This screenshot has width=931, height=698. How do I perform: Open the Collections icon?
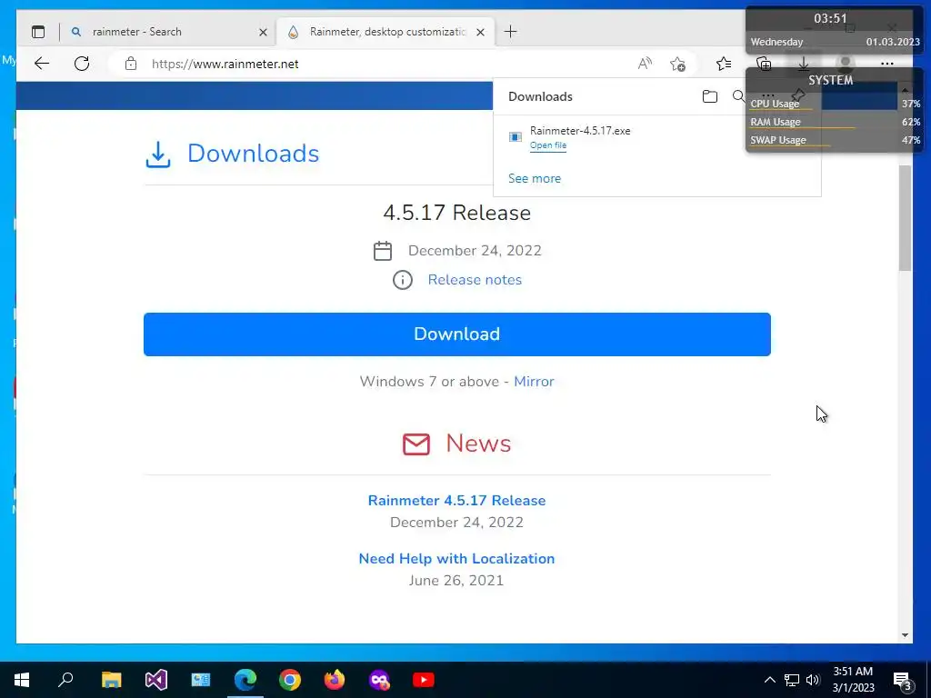coord(764,64)
